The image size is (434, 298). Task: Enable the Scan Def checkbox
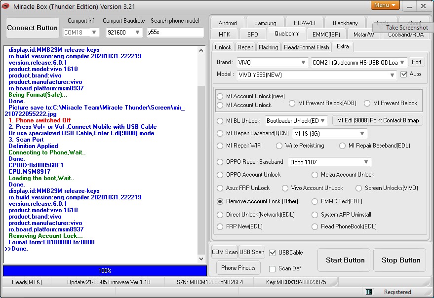pyautogui.click(x=273, y=269)
